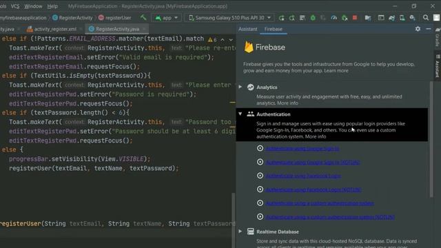Screen dimensions: 441x248
Task: Click play icon beside Facebook Login KOTLIN link
Action: [x=260, y=189]
